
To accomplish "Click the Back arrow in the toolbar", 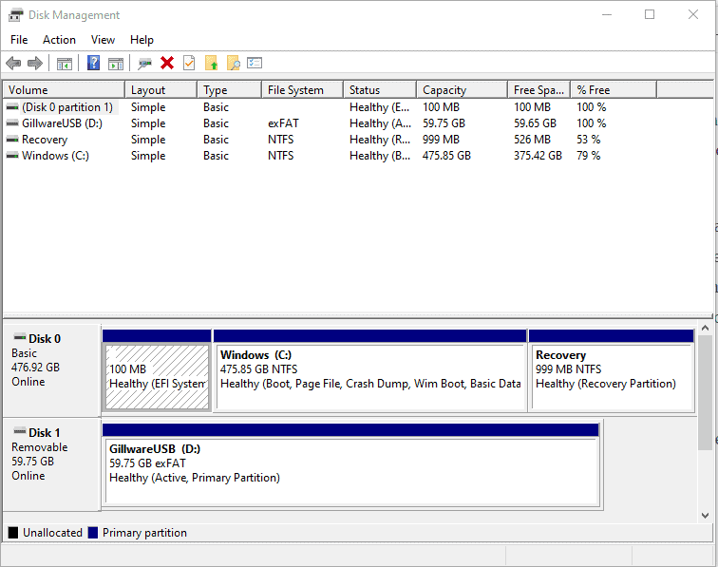I will [x=13, y=63].
